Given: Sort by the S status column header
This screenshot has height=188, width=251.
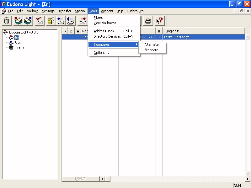Looking at the screenshot, I should [65, 31].
